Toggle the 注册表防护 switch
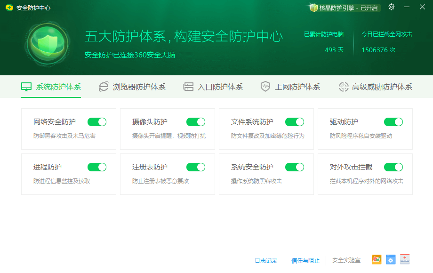This screenshot has width=433, height=273. [196, 167]
